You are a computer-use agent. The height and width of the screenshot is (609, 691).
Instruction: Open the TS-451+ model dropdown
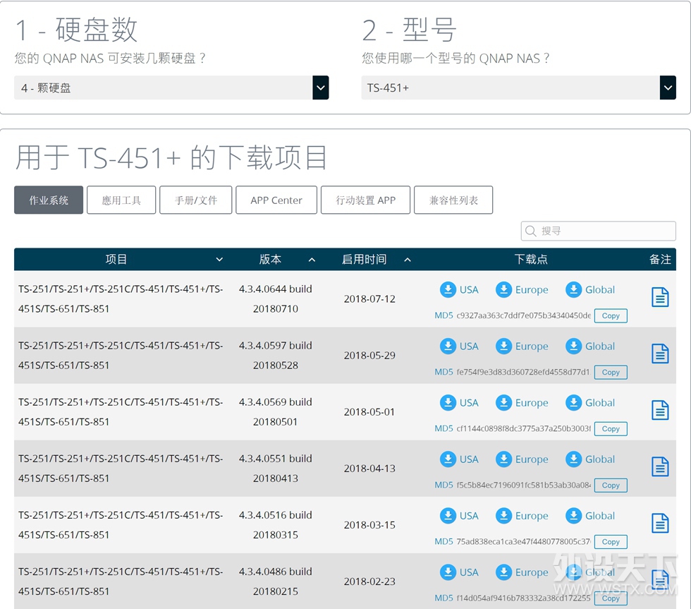click(x=518, y=88)
